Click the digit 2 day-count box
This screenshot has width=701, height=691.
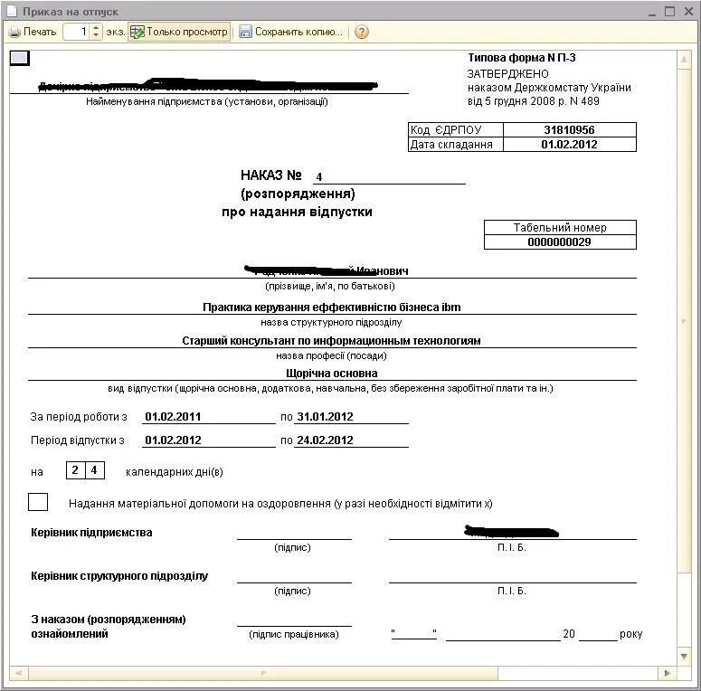click(75, 470)
